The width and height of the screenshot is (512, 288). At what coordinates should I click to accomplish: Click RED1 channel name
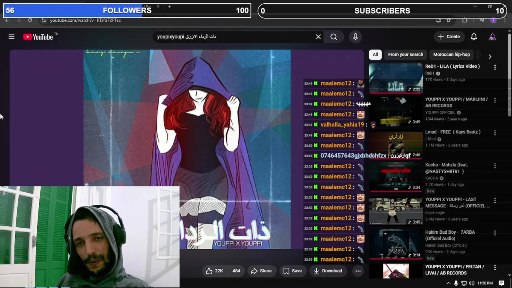pos(430,73)
